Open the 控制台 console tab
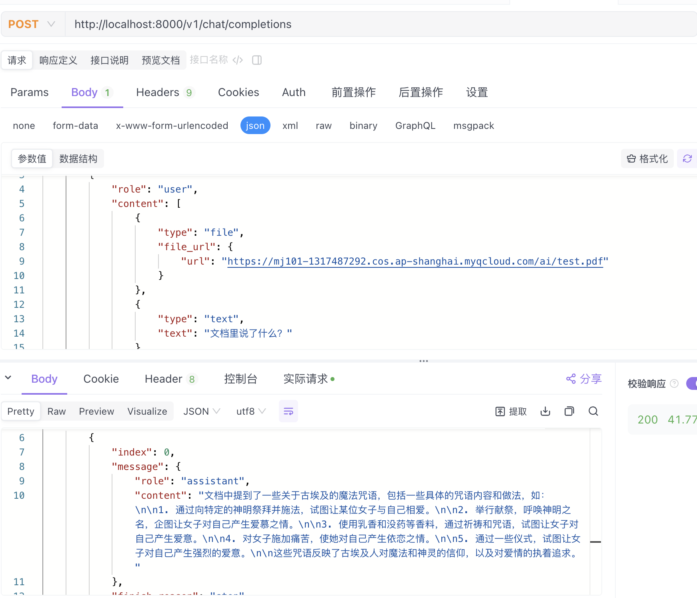This screenshot has height=598, width=697. point(241,379)
